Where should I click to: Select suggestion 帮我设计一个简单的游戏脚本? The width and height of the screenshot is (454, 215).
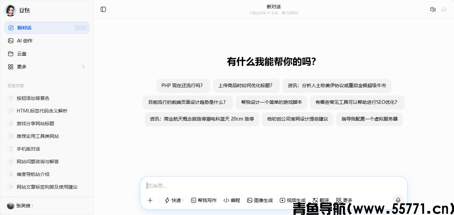(x=271, y=102)
